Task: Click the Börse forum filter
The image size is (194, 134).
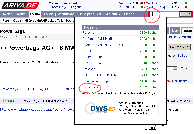Action: point(30,21)
